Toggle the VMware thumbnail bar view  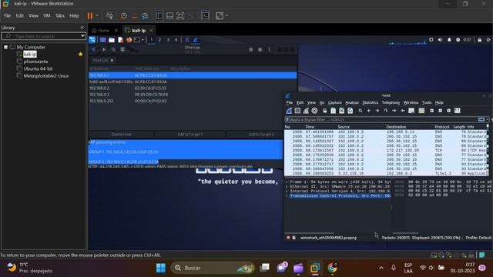(x=169, y=15)
